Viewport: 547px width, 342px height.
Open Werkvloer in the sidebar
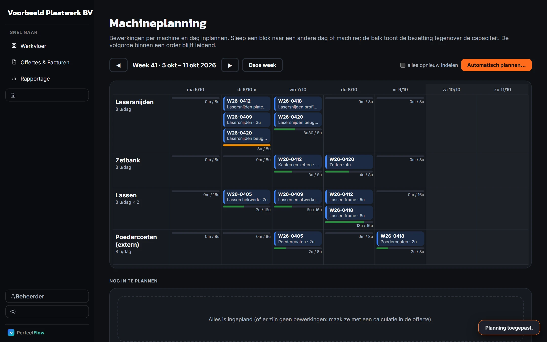(x=47, y=46)
